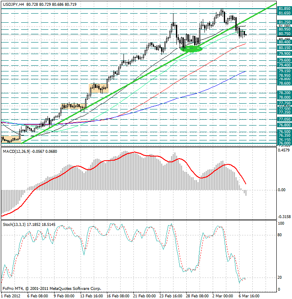Click the 100 level on Stochastic scale

[281, 223]
